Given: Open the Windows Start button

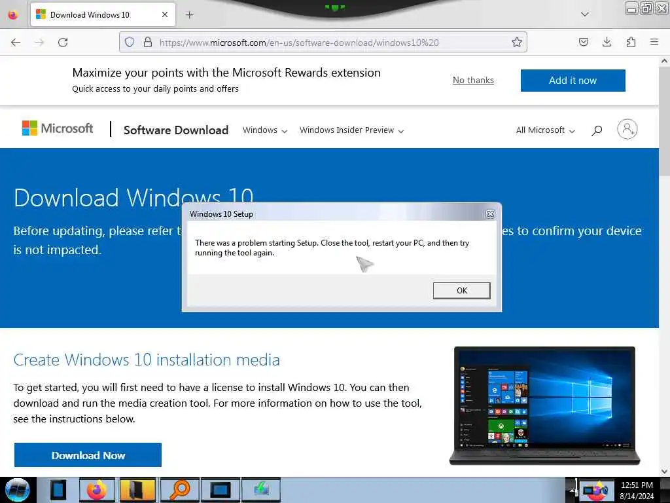Looking at the screenshot, I should click(x=18, y=490).
